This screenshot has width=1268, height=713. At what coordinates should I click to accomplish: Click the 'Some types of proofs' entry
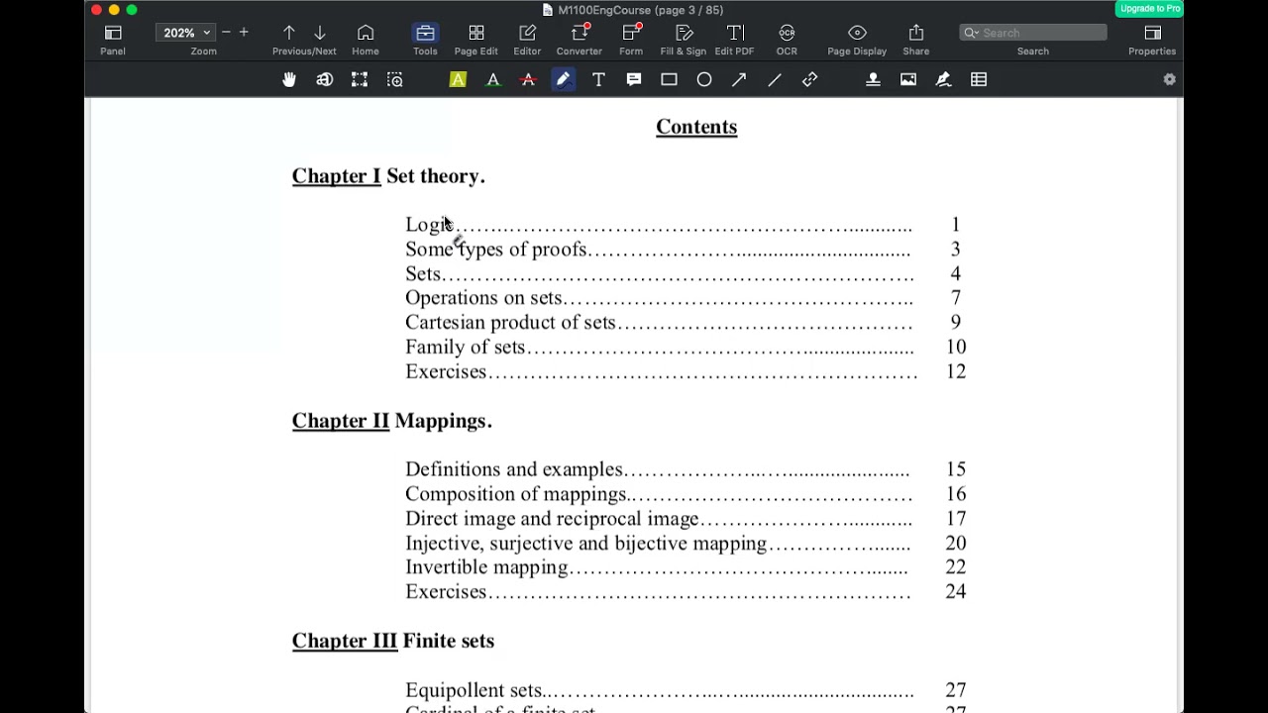pyautogui.click(x=496, y=250)
